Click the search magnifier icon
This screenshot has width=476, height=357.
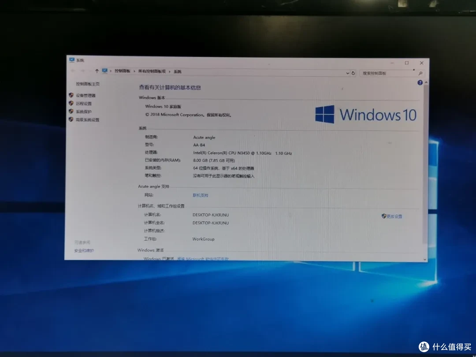click(420, 74)
